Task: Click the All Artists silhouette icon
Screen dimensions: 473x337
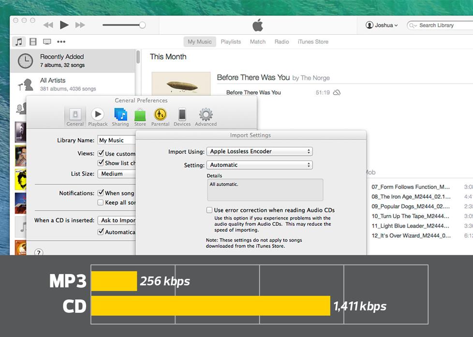Action: coord(26,85)
